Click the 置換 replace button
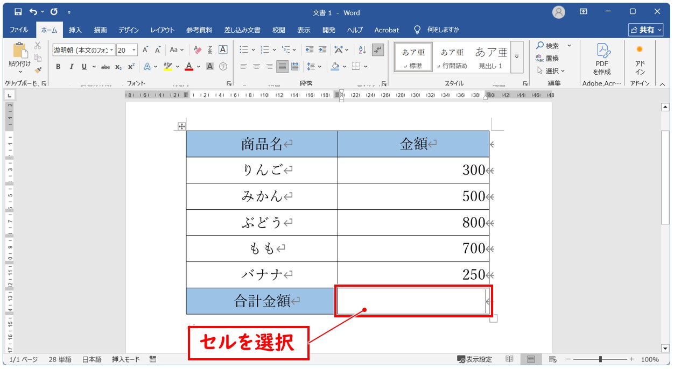Screen dimensions: 674x369 (547, 59)
